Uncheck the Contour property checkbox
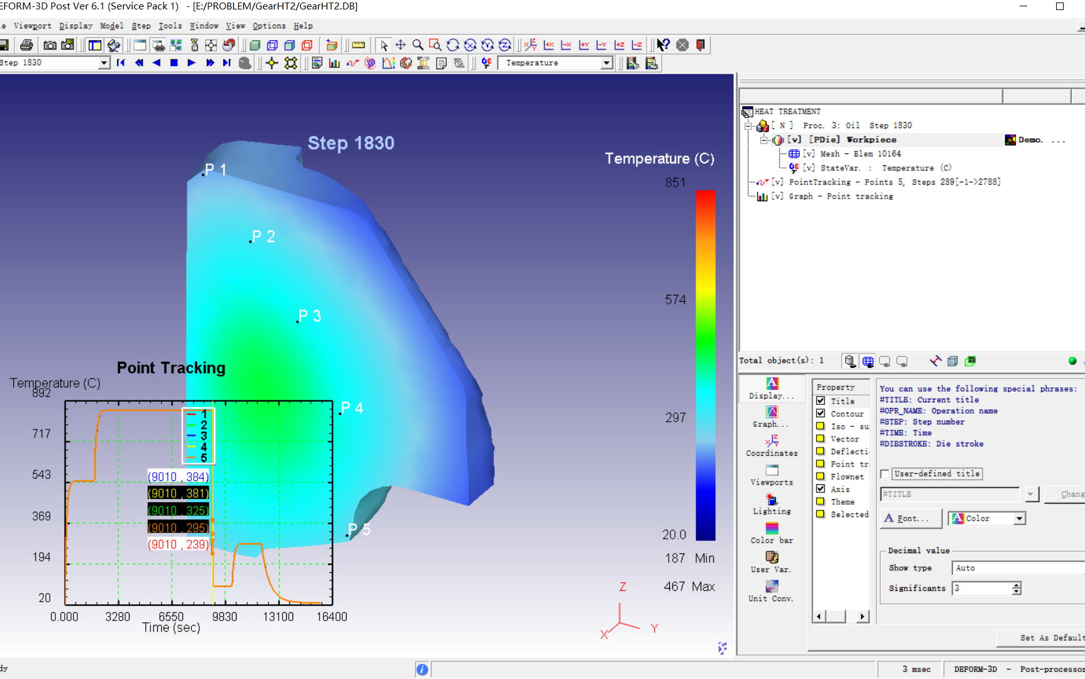 coord(821,414)
